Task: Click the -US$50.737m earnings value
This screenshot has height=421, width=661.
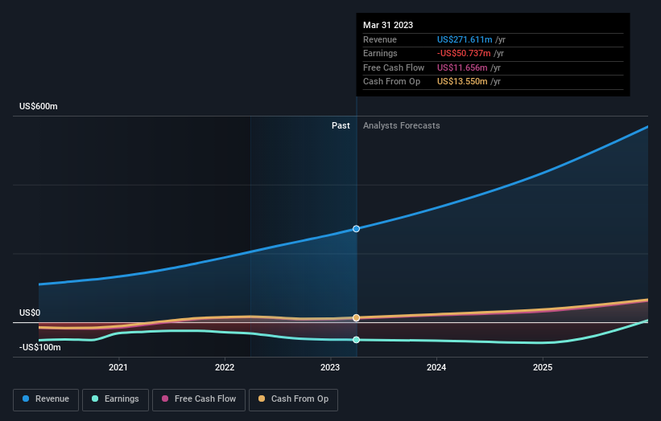Action: coord(464,53)
